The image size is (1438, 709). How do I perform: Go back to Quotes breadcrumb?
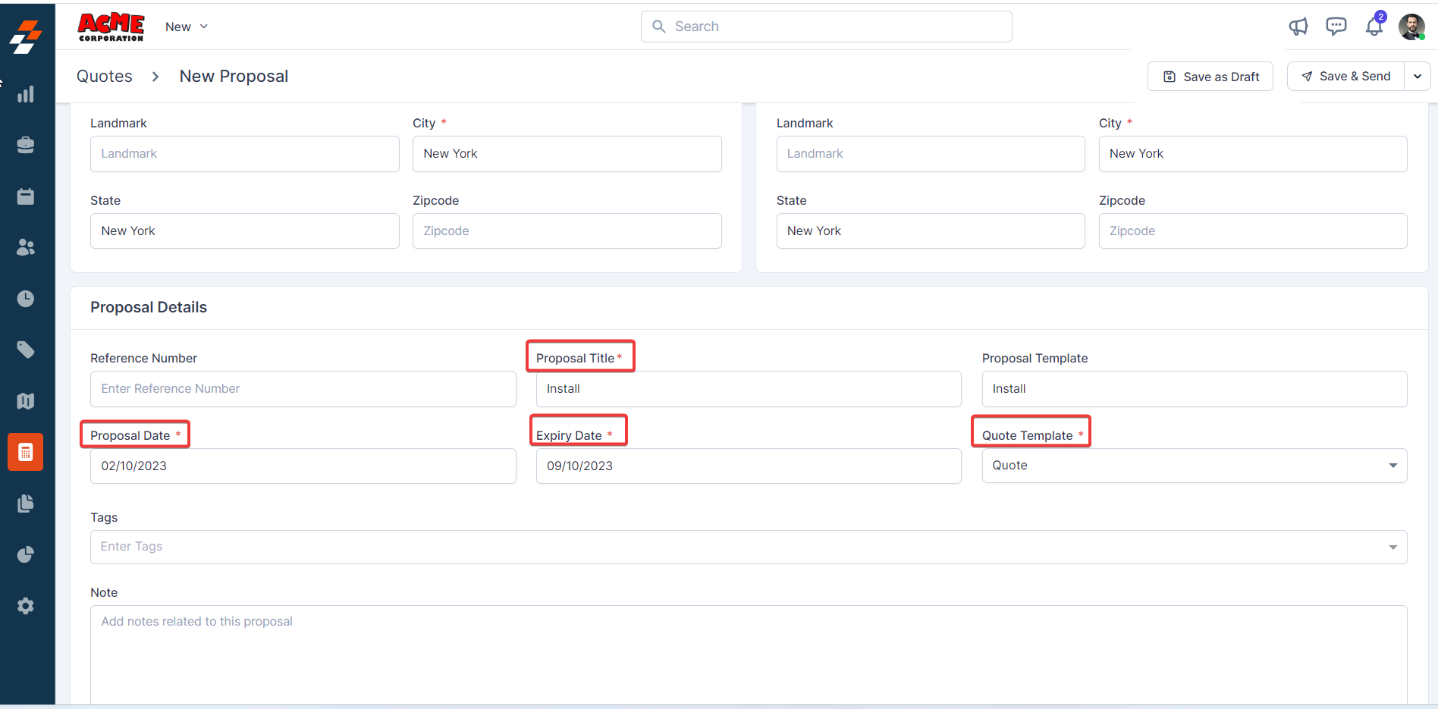coord(105,77)
